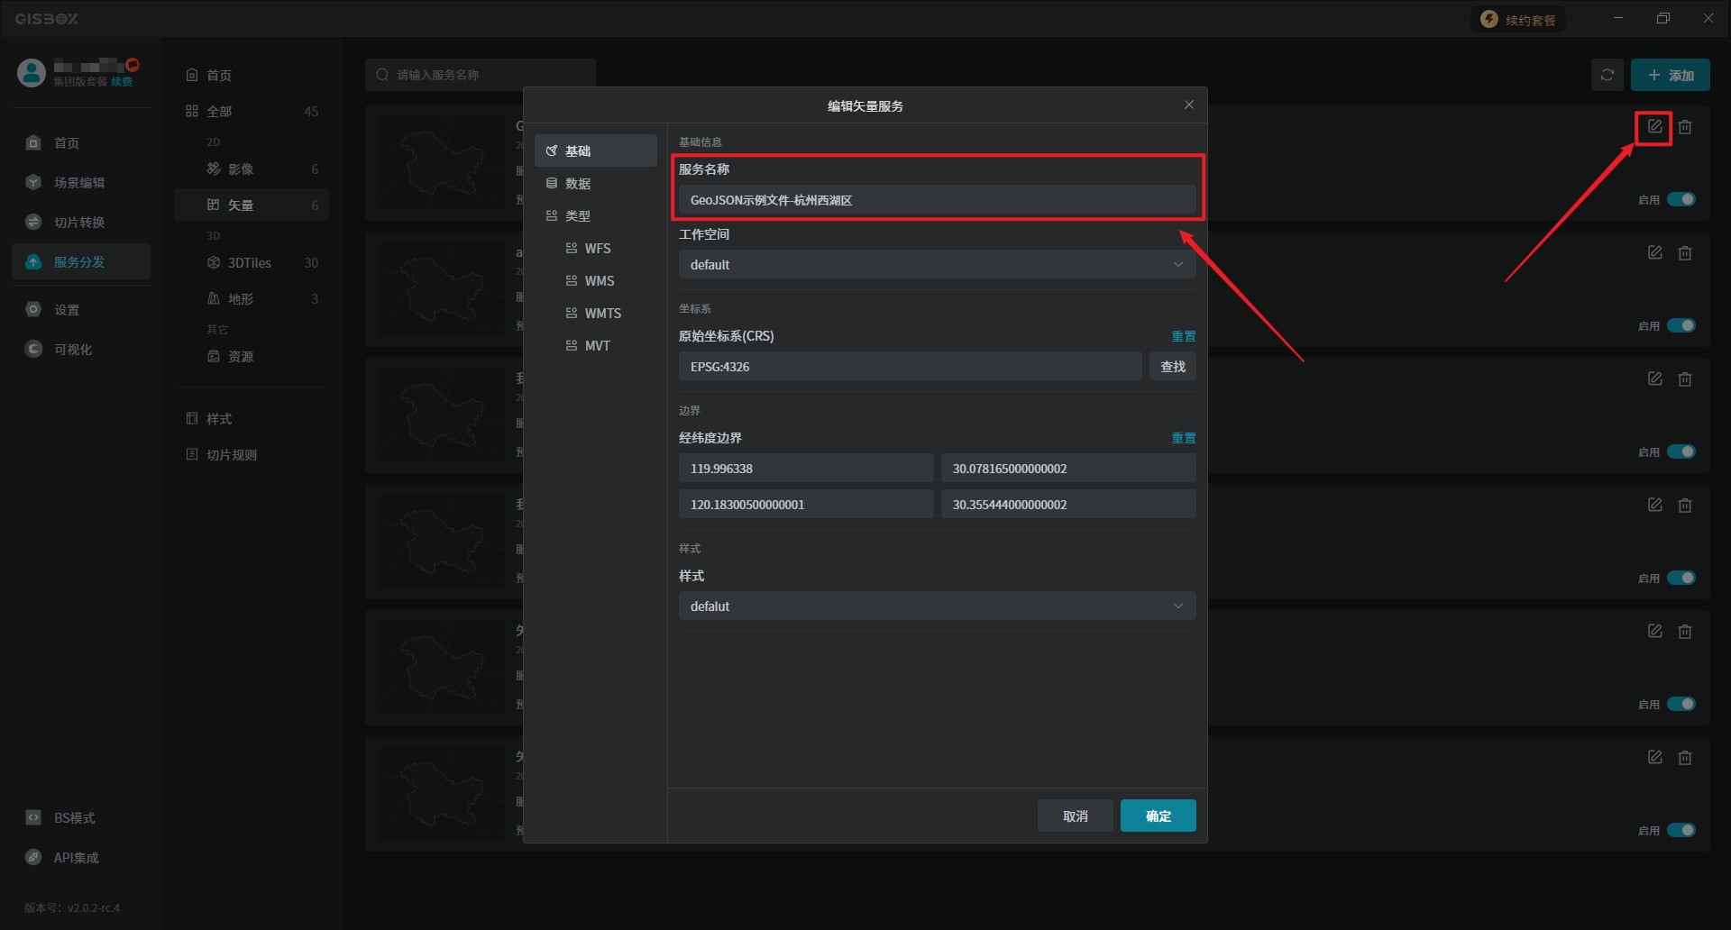Open the 场景编辑 sidebar section

[79, 183]
